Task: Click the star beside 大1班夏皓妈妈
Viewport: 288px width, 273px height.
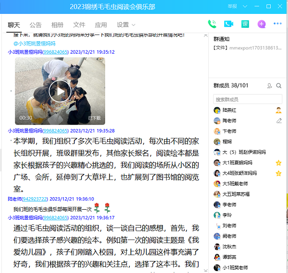Action: pos(278,163)
